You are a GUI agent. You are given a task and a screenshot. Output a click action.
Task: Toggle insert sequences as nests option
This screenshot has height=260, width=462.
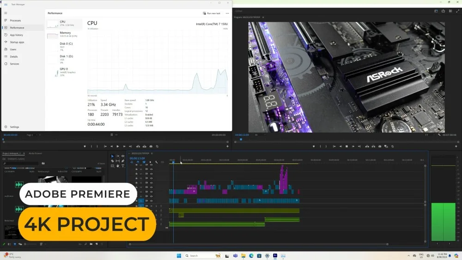(132, 162)
